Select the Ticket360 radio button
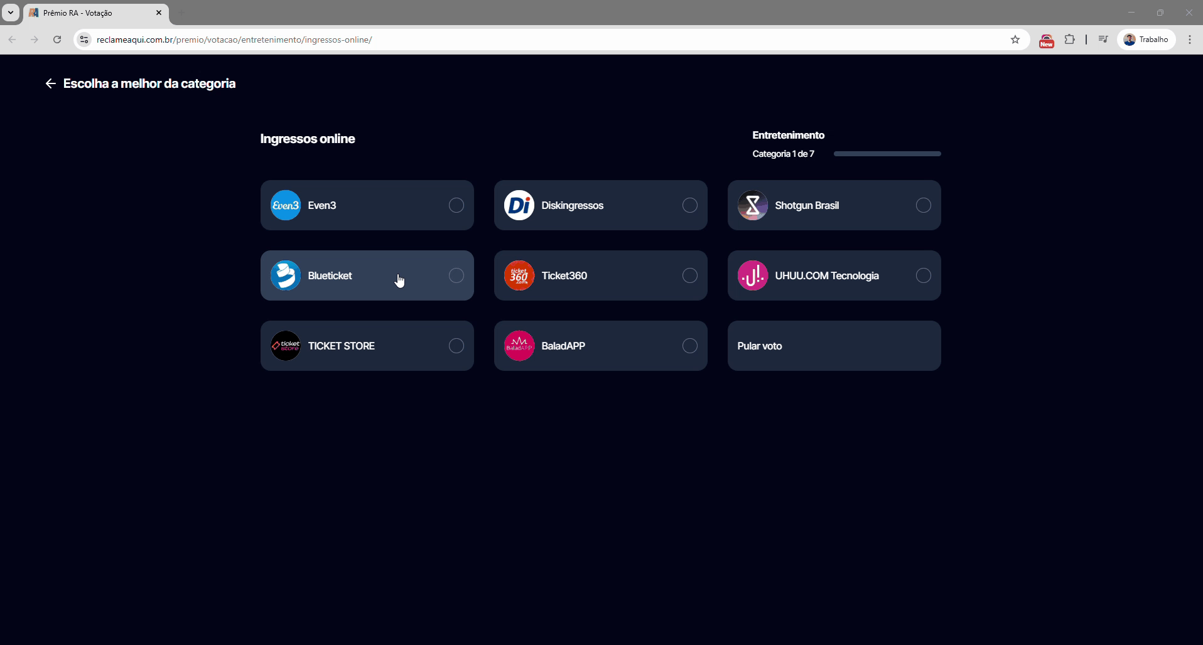1203x645 pixels. 690,275
